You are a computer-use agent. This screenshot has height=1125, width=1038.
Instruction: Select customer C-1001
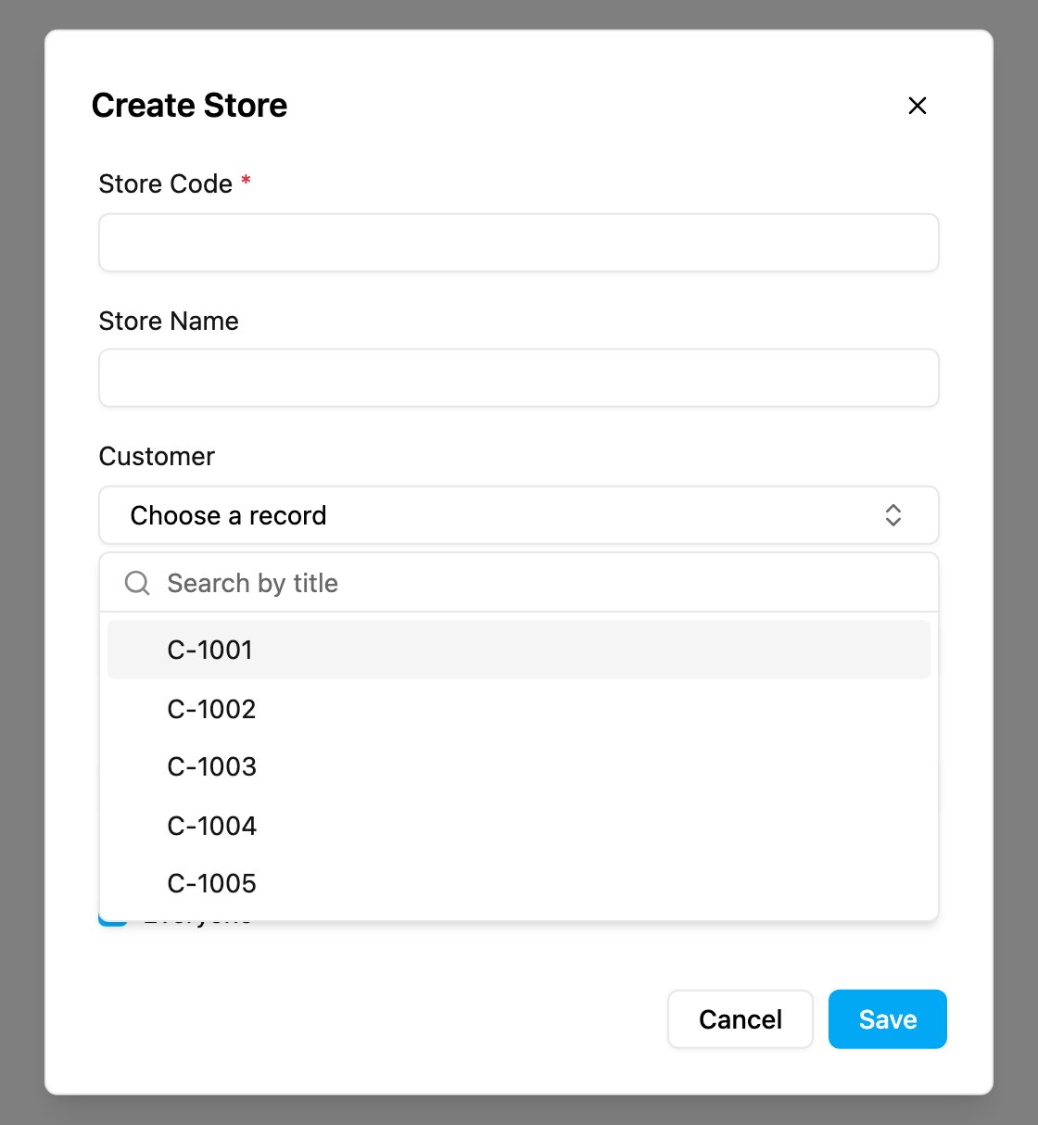(519, 650)
